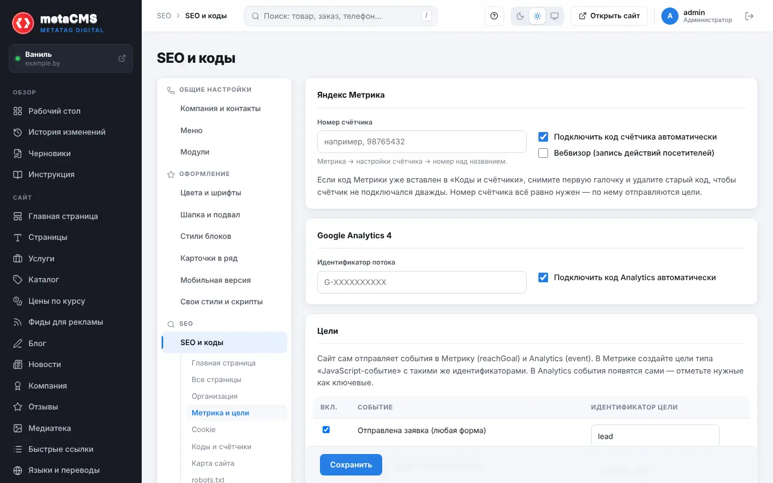
Task: Select the light theme sun icon
Action: pos(537,16)
